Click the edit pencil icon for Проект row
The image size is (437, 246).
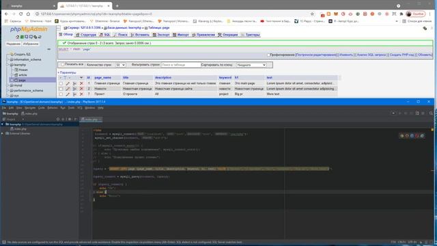pyautogui.click(x=68, y=94)
